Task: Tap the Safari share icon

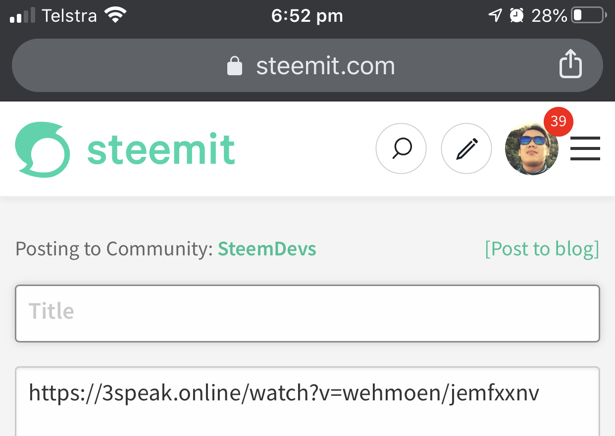Action: pos(570,64)
